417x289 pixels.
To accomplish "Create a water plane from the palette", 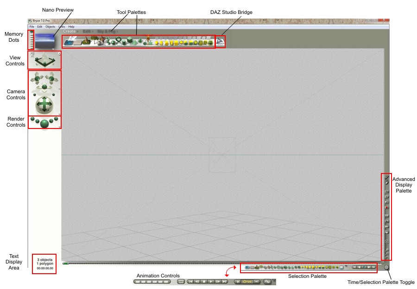I will click(69, 43).
